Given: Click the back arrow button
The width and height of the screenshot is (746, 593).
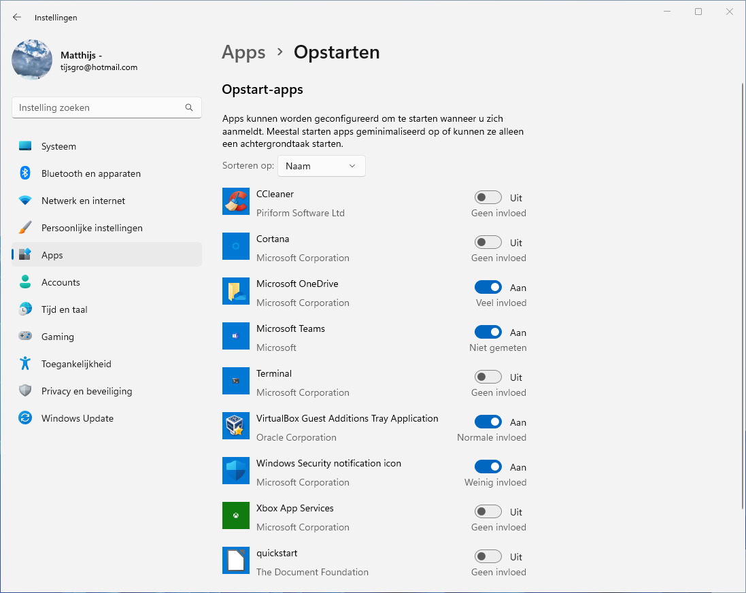Looking at the screenshot, I should point(17,18).
